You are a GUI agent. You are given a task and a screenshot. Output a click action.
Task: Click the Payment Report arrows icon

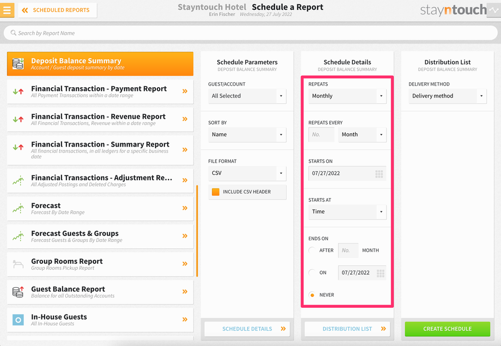(x=18, y=92)
